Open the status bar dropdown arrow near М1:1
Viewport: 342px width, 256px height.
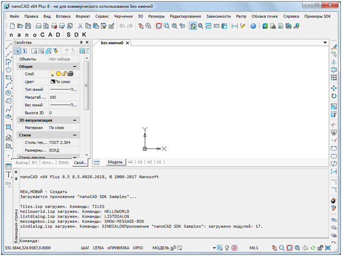[214, 248]
